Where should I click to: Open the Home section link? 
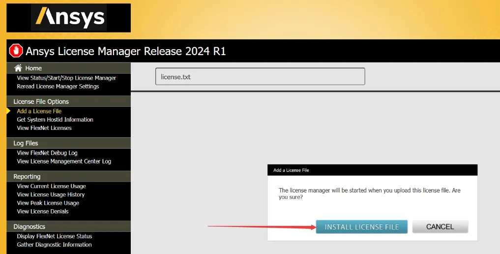[33, 68]
